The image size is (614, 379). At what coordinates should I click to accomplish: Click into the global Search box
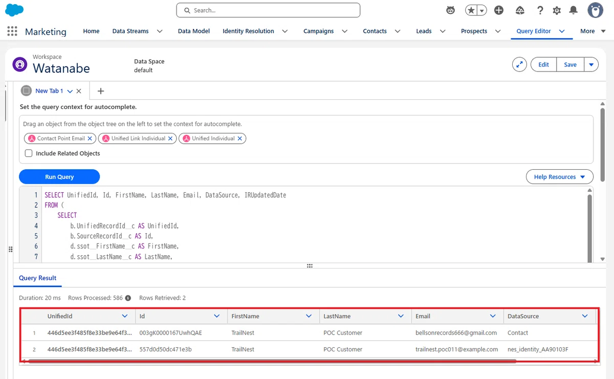click(x=268, y=10)
